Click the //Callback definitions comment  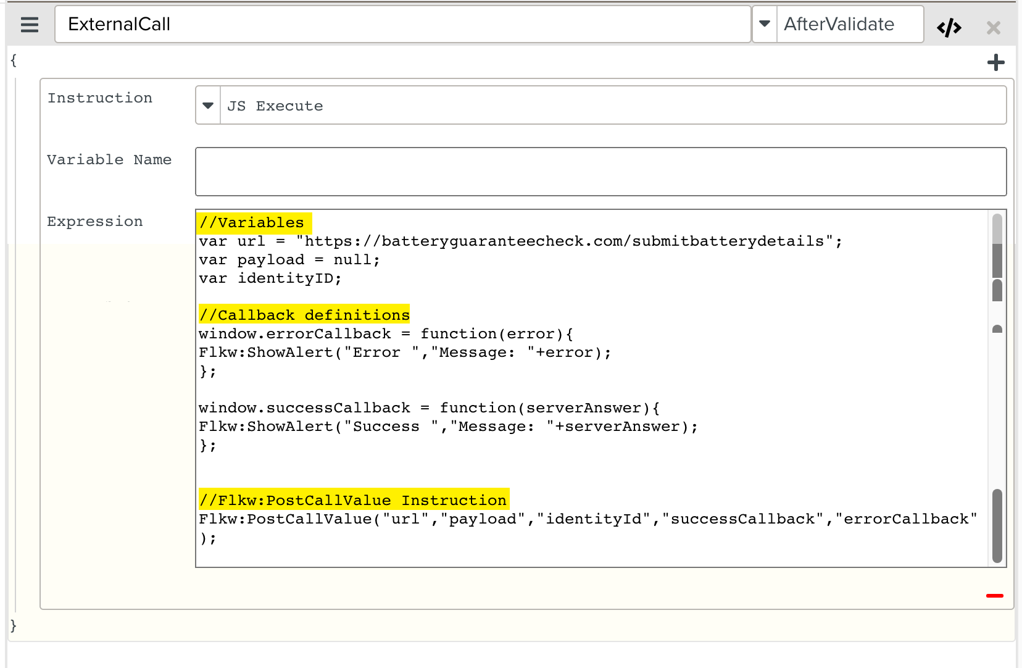pyautogui.click(x=304, y=315)
